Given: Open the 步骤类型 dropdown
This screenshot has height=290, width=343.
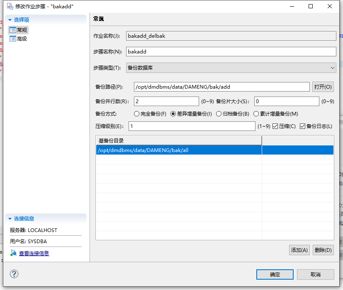Looking at the screenshot, I should 231,68.
